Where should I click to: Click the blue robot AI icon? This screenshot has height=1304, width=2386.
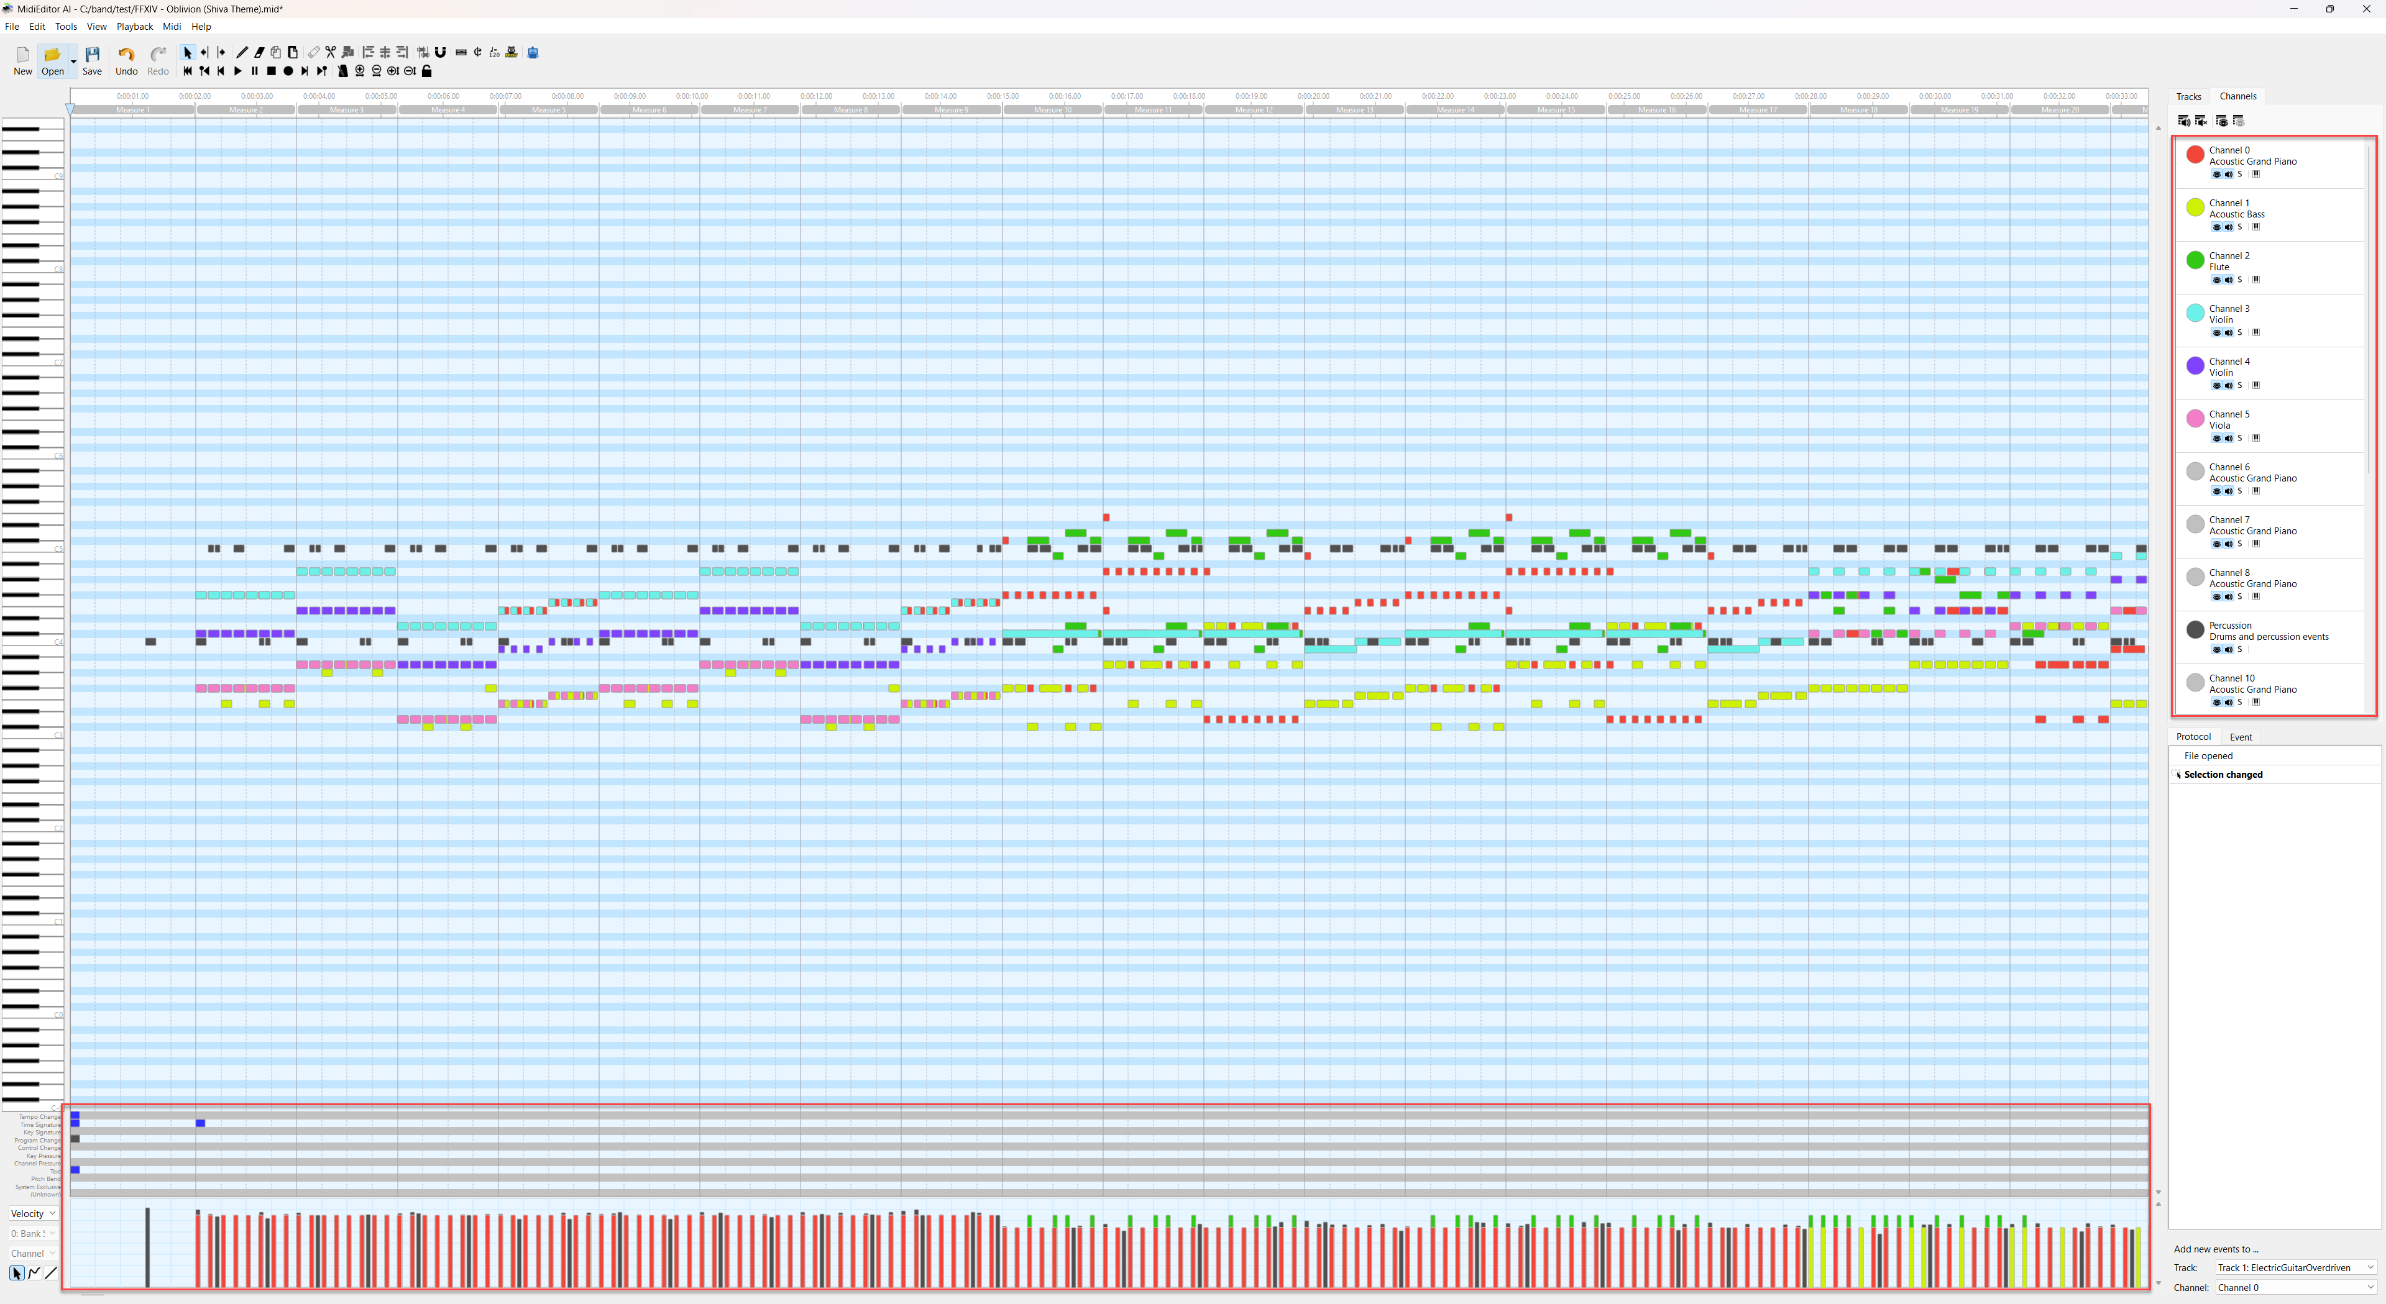click(x=533, y=52)
